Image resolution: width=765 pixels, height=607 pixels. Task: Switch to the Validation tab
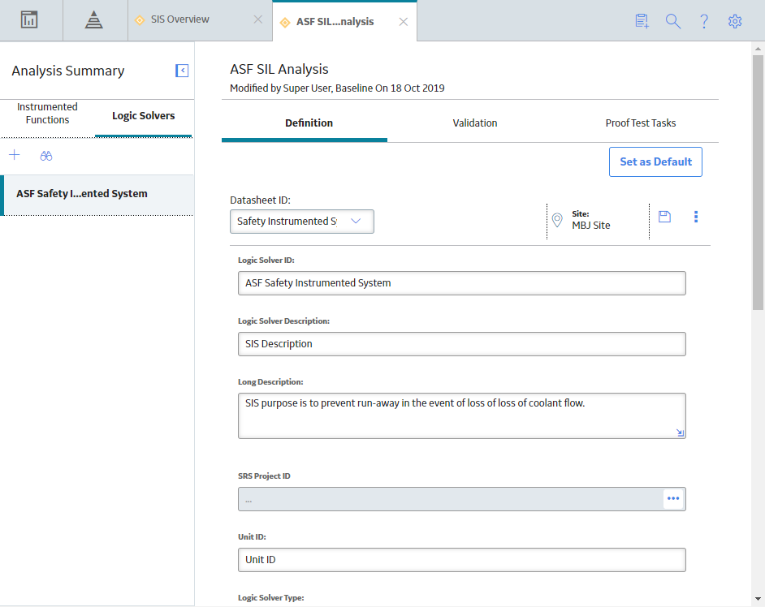point(475,123)
